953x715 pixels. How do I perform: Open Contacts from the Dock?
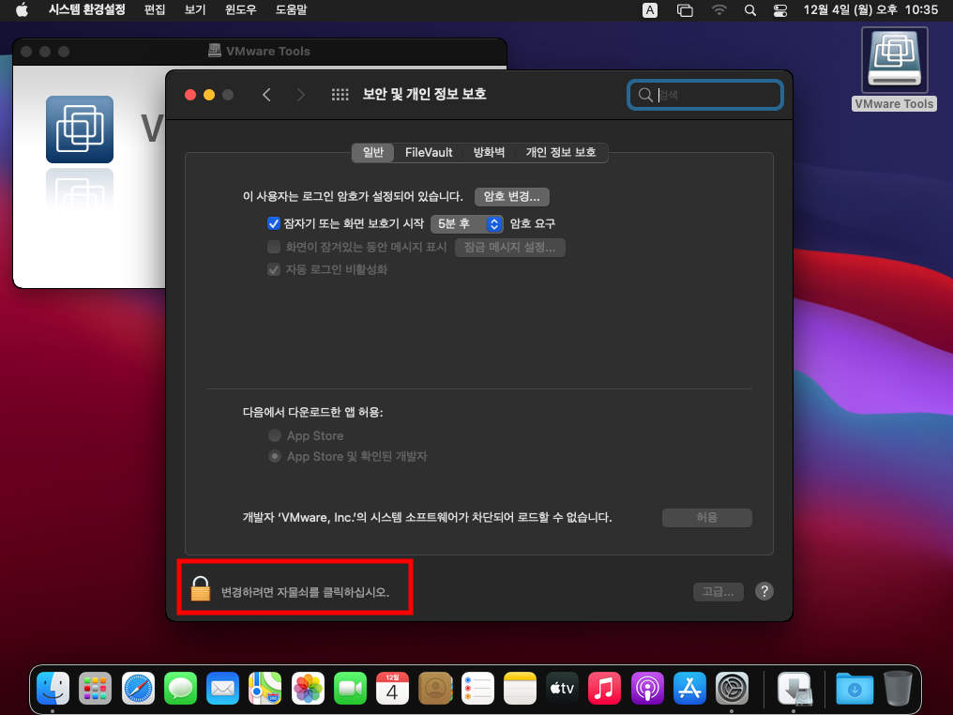tap(435, 689)
